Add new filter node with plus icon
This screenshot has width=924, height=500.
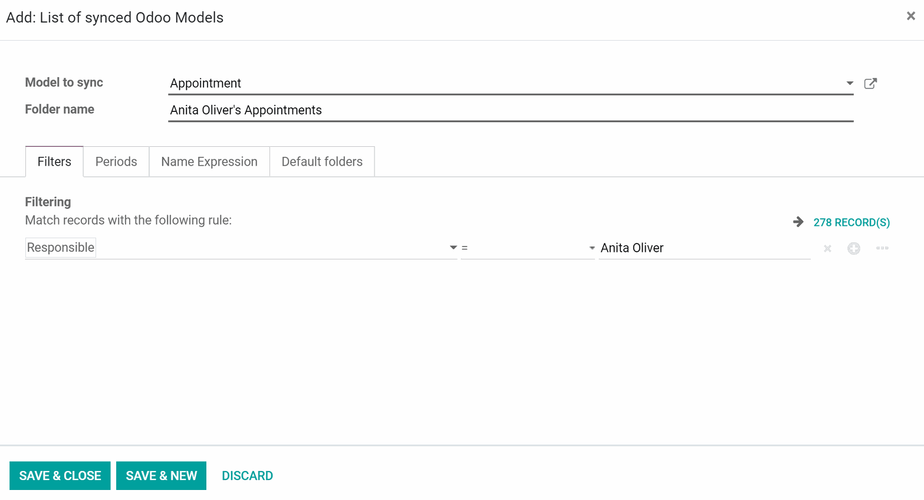coord(854,248)
